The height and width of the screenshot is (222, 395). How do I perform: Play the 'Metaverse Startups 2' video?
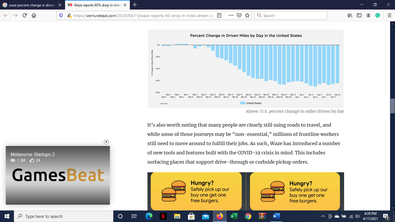pyautogui.click(x=58, y=175)
